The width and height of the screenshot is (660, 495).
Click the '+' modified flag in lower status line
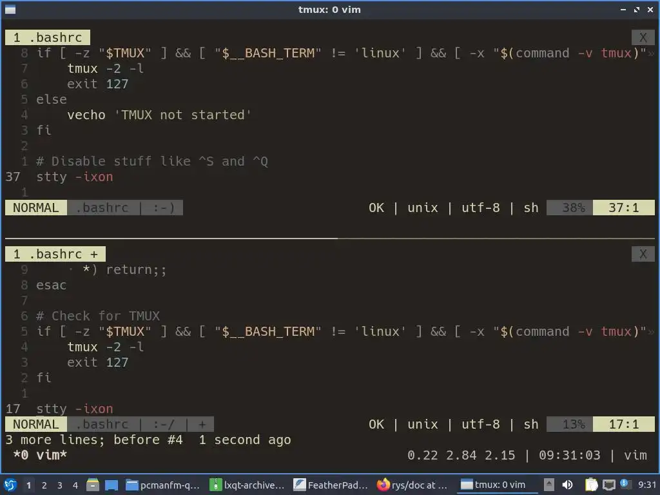click(x=202, y=424)
